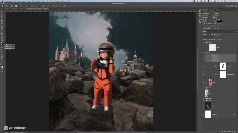This screenshot has height=133, width=238.
Task: Hide the Lighting group
Action: pos(203,42)
